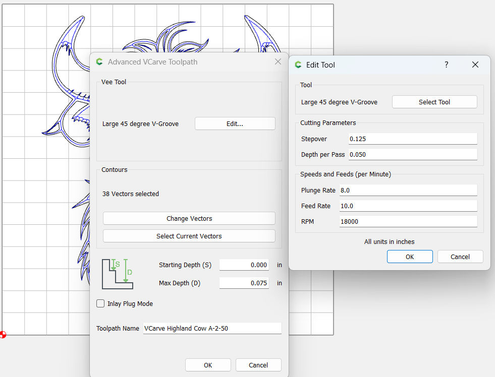Click the Carbide Create logo in Edit Tool title
Image resolution: width=495 pixels, height=377 pixels.
[x=298, y=65]
